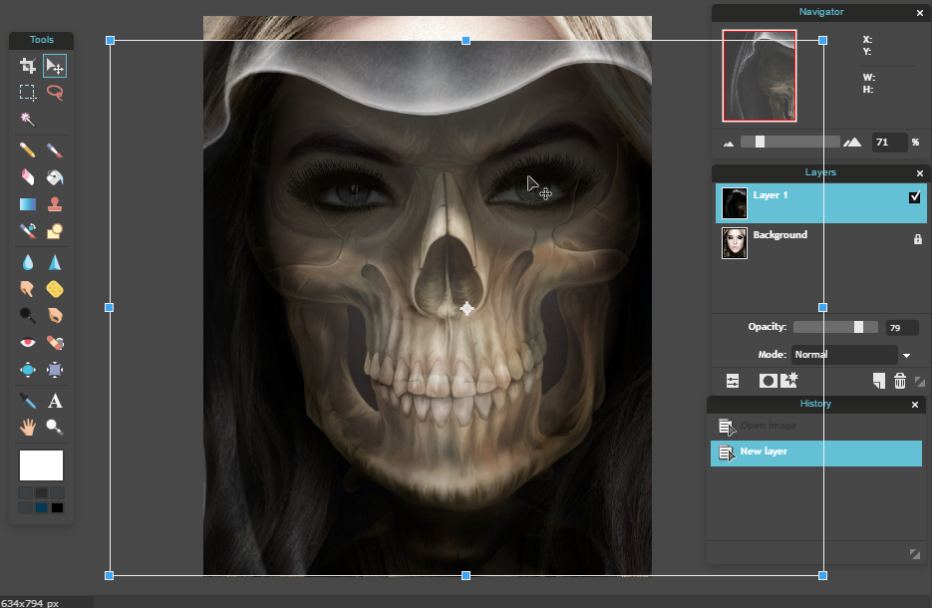
Task: Select the Red Eye Reduction tool
Action: click(x=27, y=342)
